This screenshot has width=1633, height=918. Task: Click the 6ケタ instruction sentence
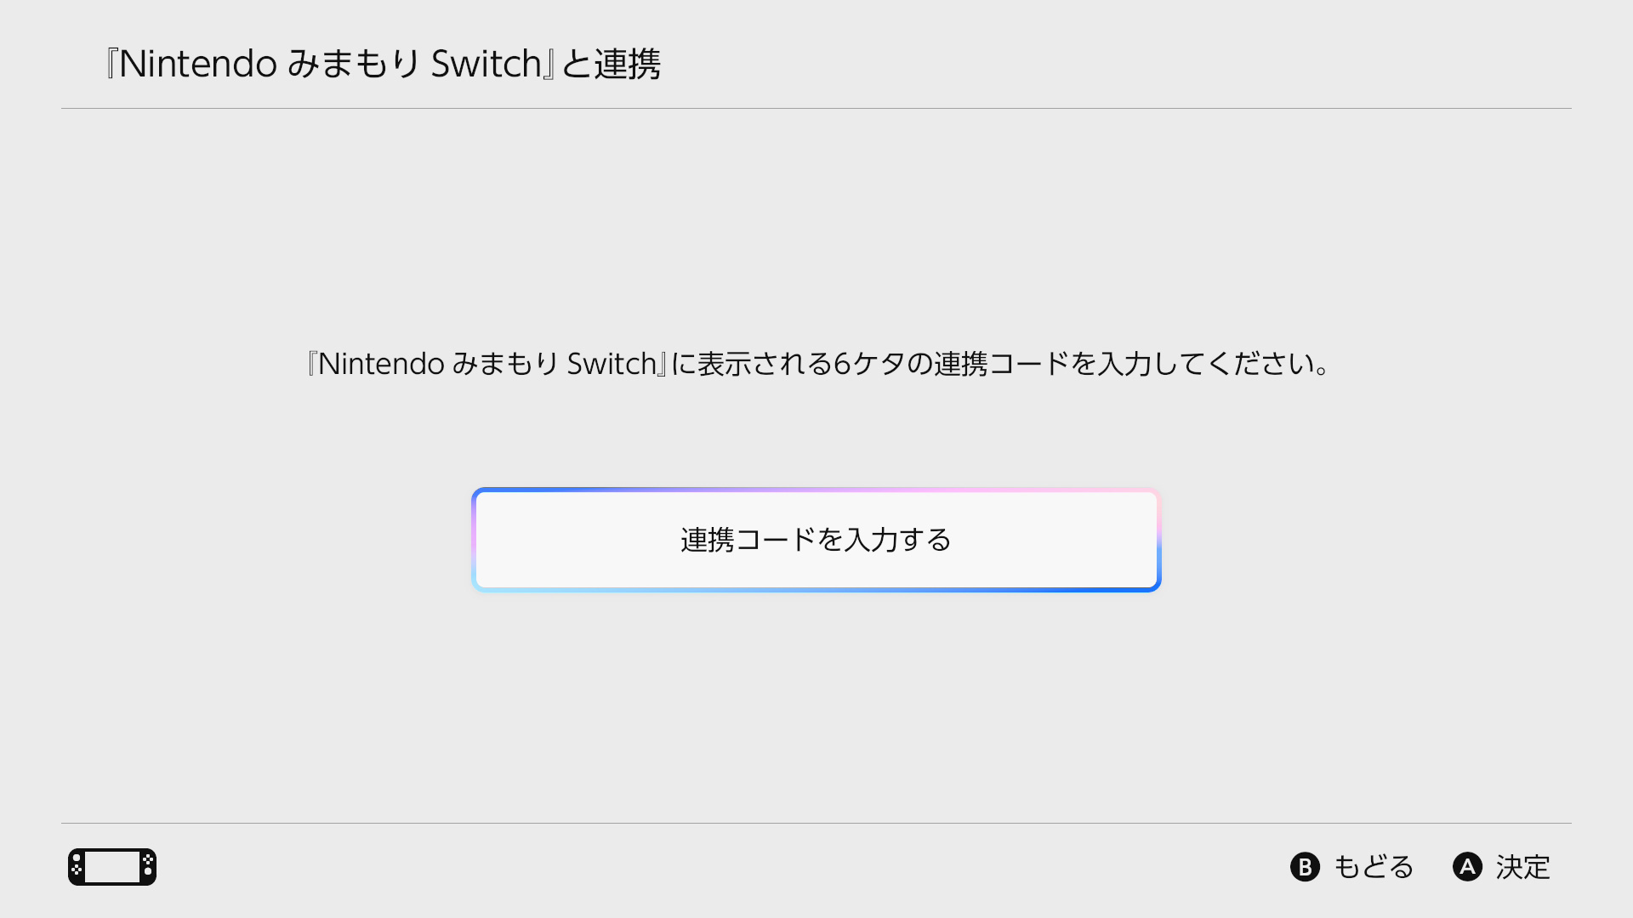[x=818, y=364]
